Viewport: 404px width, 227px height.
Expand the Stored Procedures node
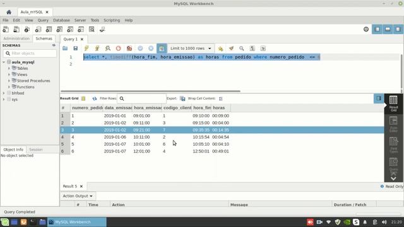point(9,81)
